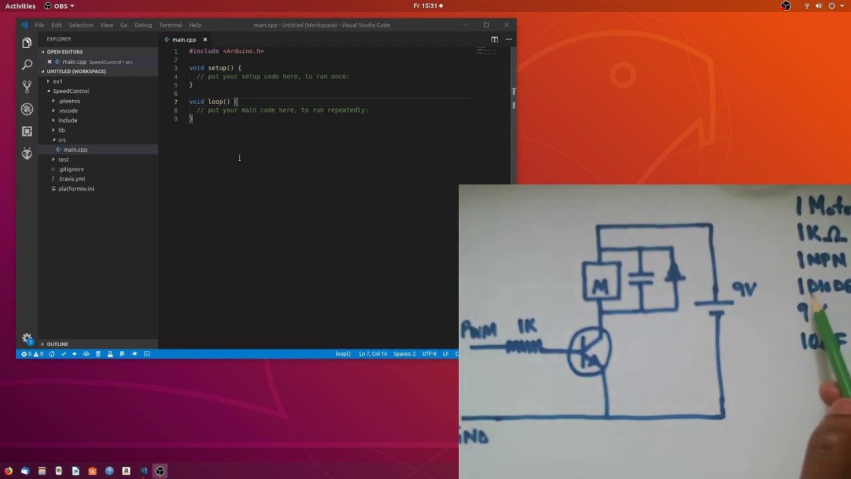Image resolution: width=851 pixels, height=479 pixels.
Task: Open the Search view in activity bar
Action: point(27,65)
